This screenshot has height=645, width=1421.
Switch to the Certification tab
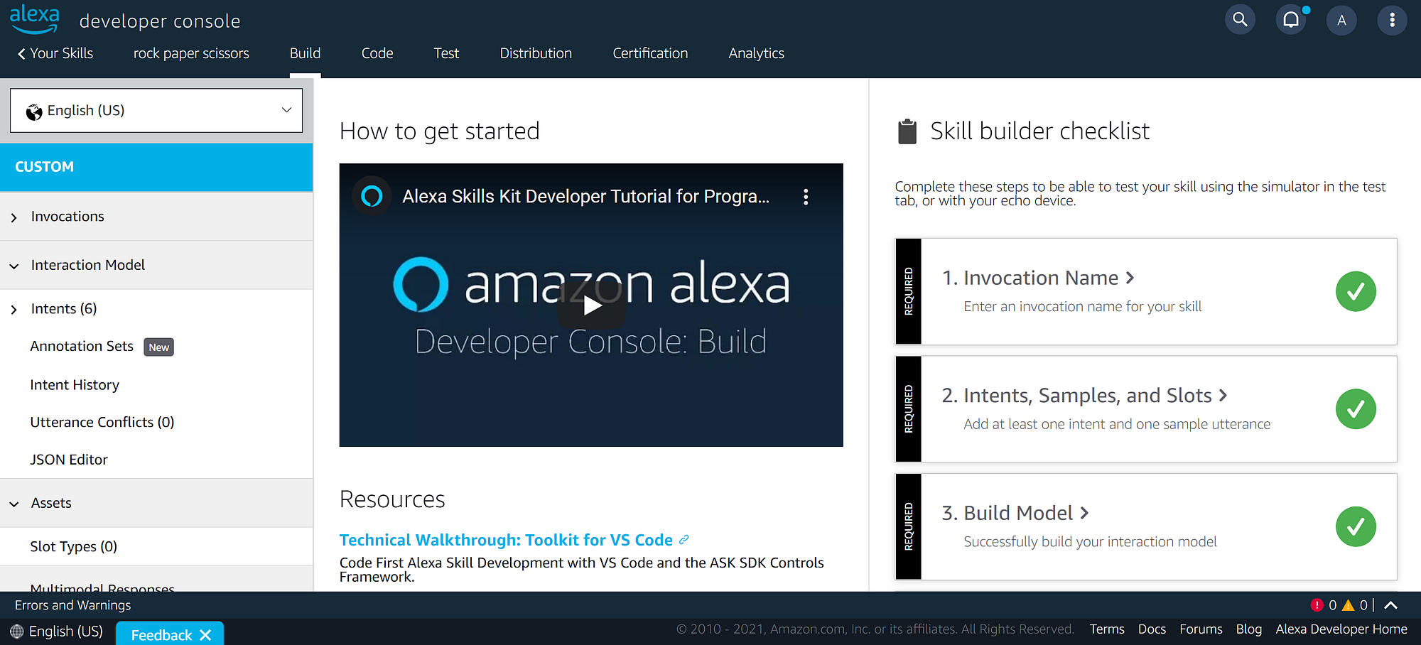coord(650,53)
